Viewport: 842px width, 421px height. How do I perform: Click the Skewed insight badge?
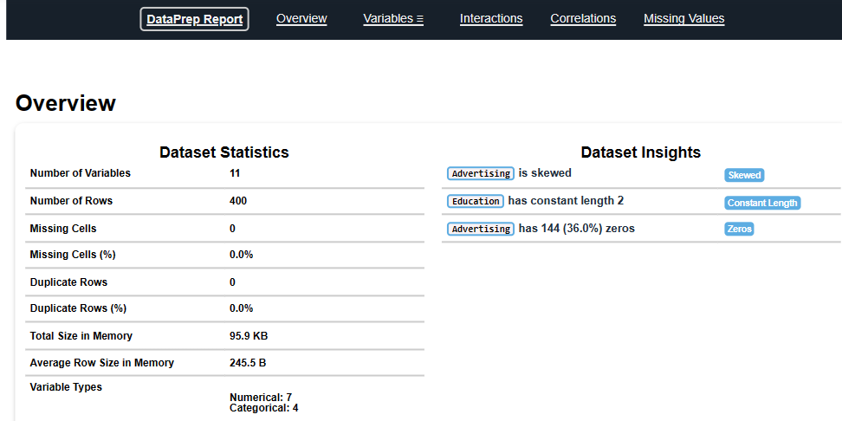[744, 175]
